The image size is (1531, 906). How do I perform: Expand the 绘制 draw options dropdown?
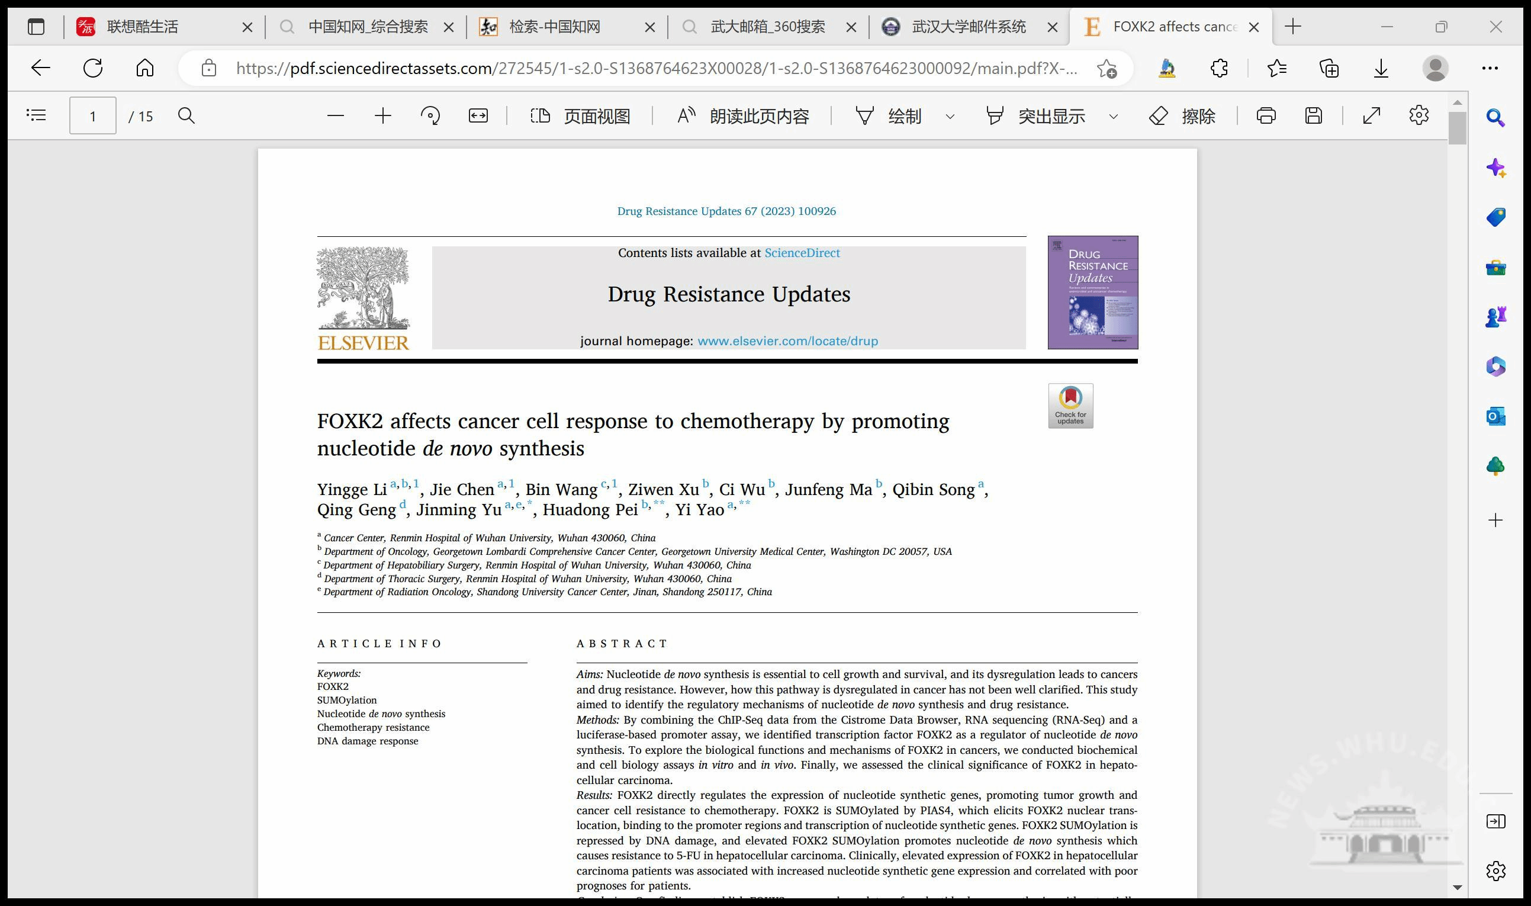pos(950,116)
